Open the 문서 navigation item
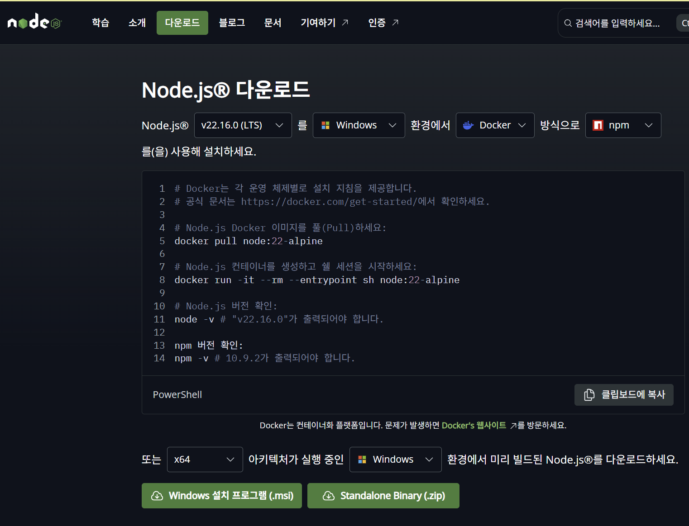This screenshot has width=689, height=526. 273,23
